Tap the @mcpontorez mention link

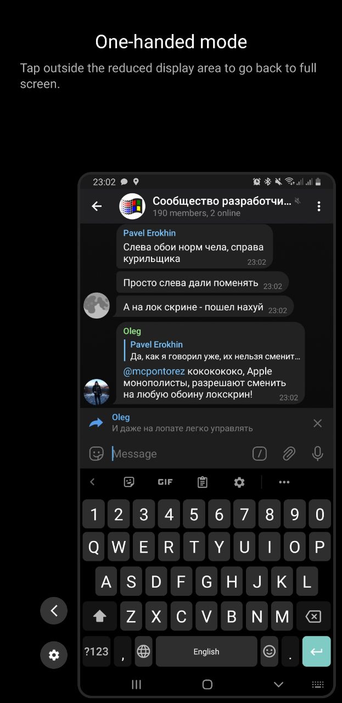154,371
